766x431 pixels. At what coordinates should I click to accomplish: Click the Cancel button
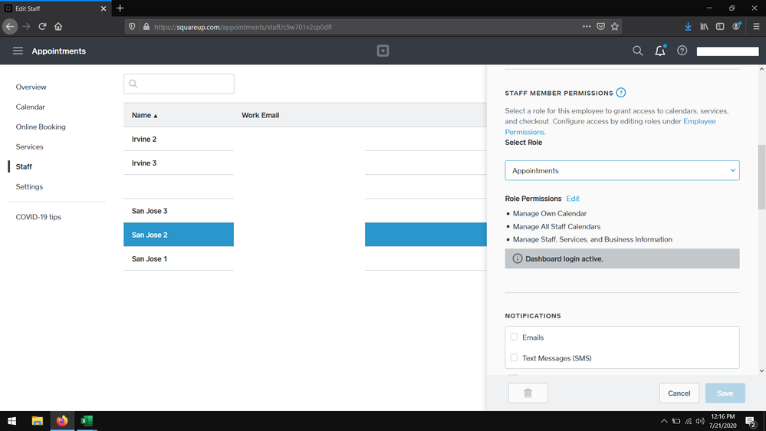click(x=679, y=393)
